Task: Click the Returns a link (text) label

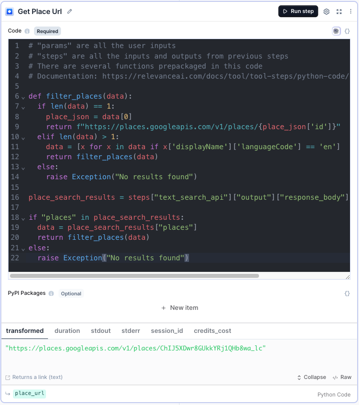Action: pos(37,377)
